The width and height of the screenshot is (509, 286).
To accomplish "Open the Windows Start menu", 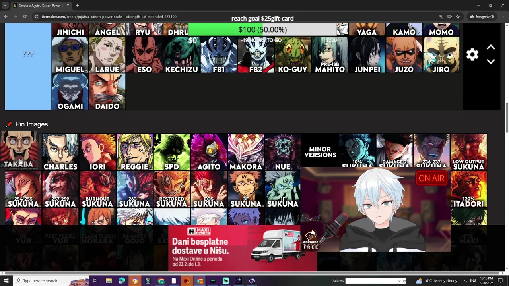I will [x=6, y=281].
